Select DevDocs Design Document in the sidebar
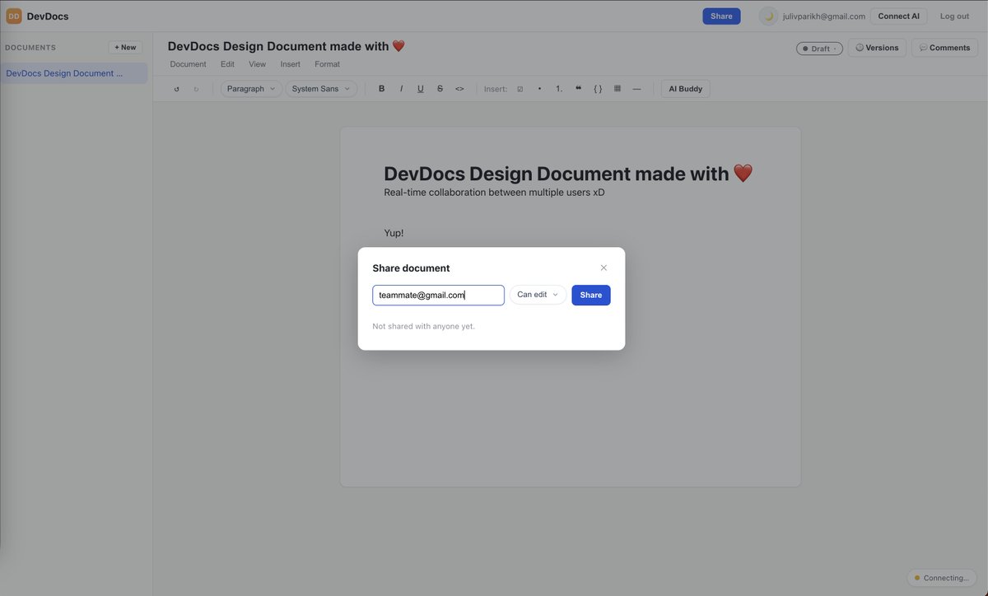 pos(74,73)
